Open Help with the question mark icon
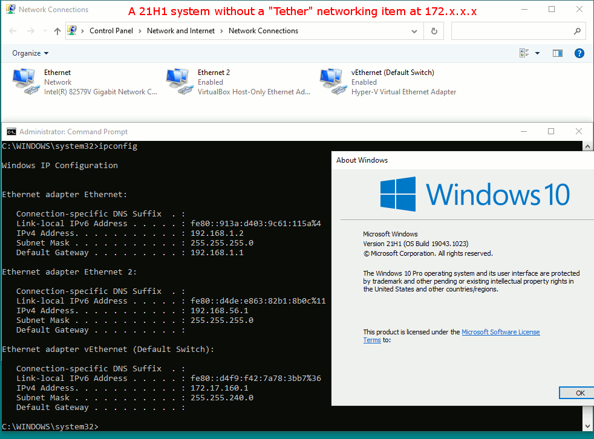 [x=579, y=53]
